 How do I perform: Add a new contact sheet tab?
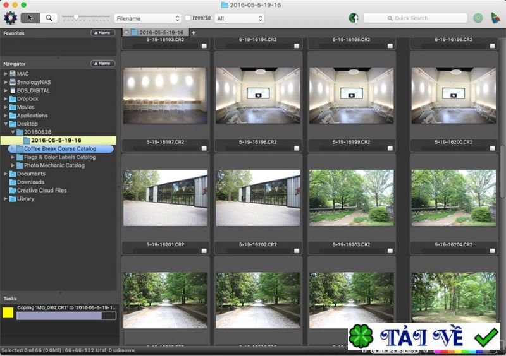coord(193,32)
